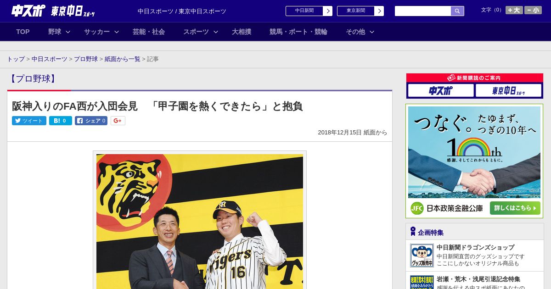The height and width of the screenshot is (289, 551).
Task: Click 中日スポーツ breadcrumb link
Action: tap(50, 59)
